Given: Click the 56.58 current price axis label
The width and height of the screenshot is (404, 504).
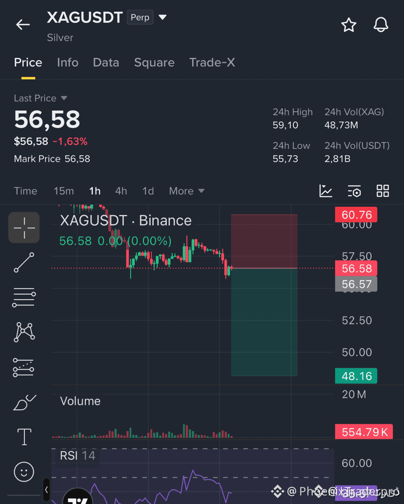Looking at the screenshot, I should 356,268.
